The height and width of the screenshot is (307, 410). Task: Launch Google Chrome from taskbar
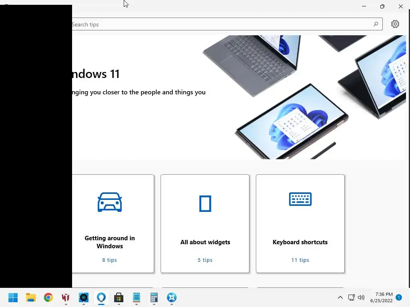[48, 297]
